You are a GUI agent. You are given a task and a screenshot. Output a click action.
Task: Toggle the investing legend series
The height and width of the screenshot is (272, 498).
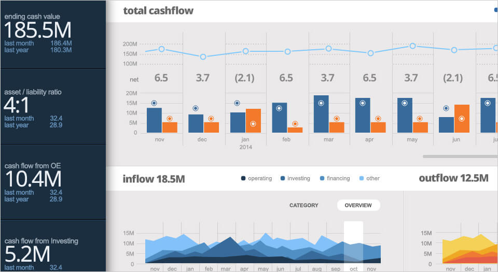295,178
